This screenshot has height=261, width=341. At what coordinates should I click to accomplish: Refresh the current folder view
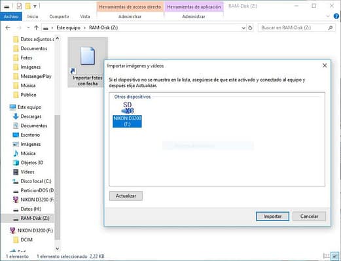(x=250, y=28)
